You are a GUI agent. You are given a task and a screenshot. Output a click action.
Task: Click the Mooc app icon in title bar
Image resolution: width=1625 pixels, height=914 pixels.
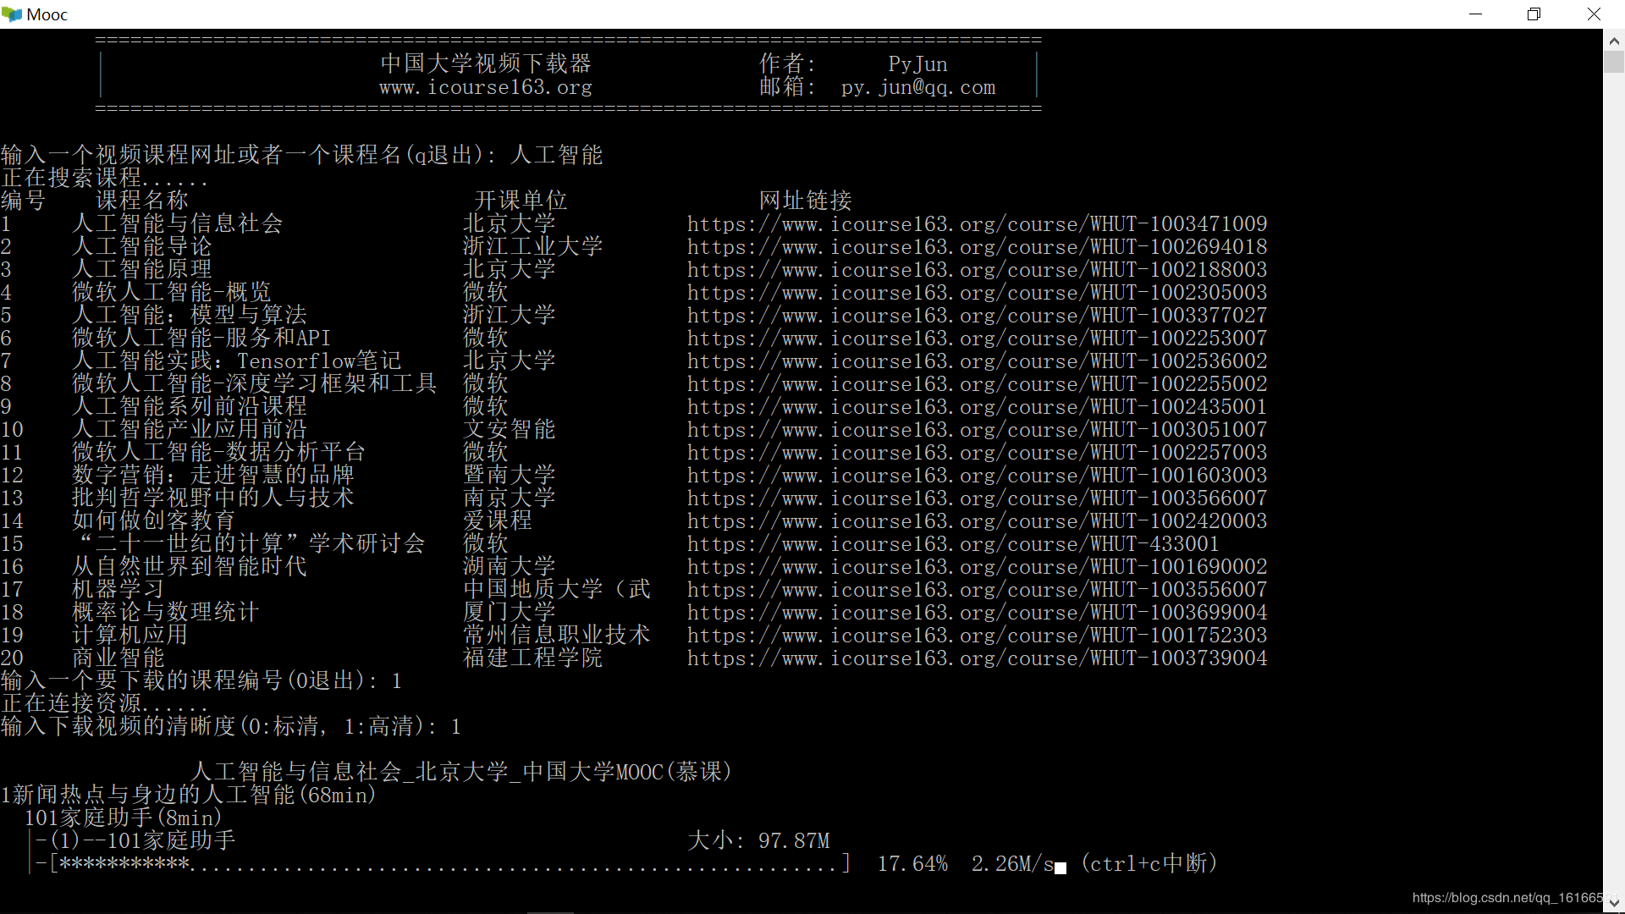[x=12, y=14]
